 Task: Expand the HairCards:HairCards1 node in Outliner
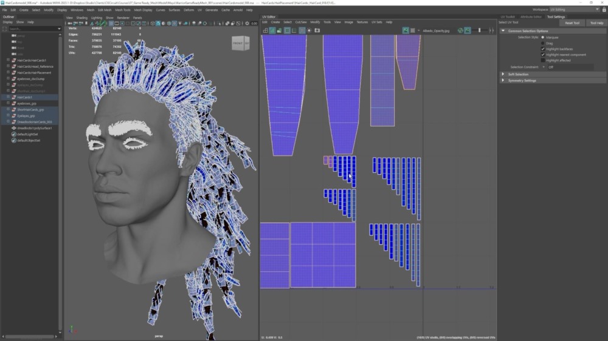8,61
